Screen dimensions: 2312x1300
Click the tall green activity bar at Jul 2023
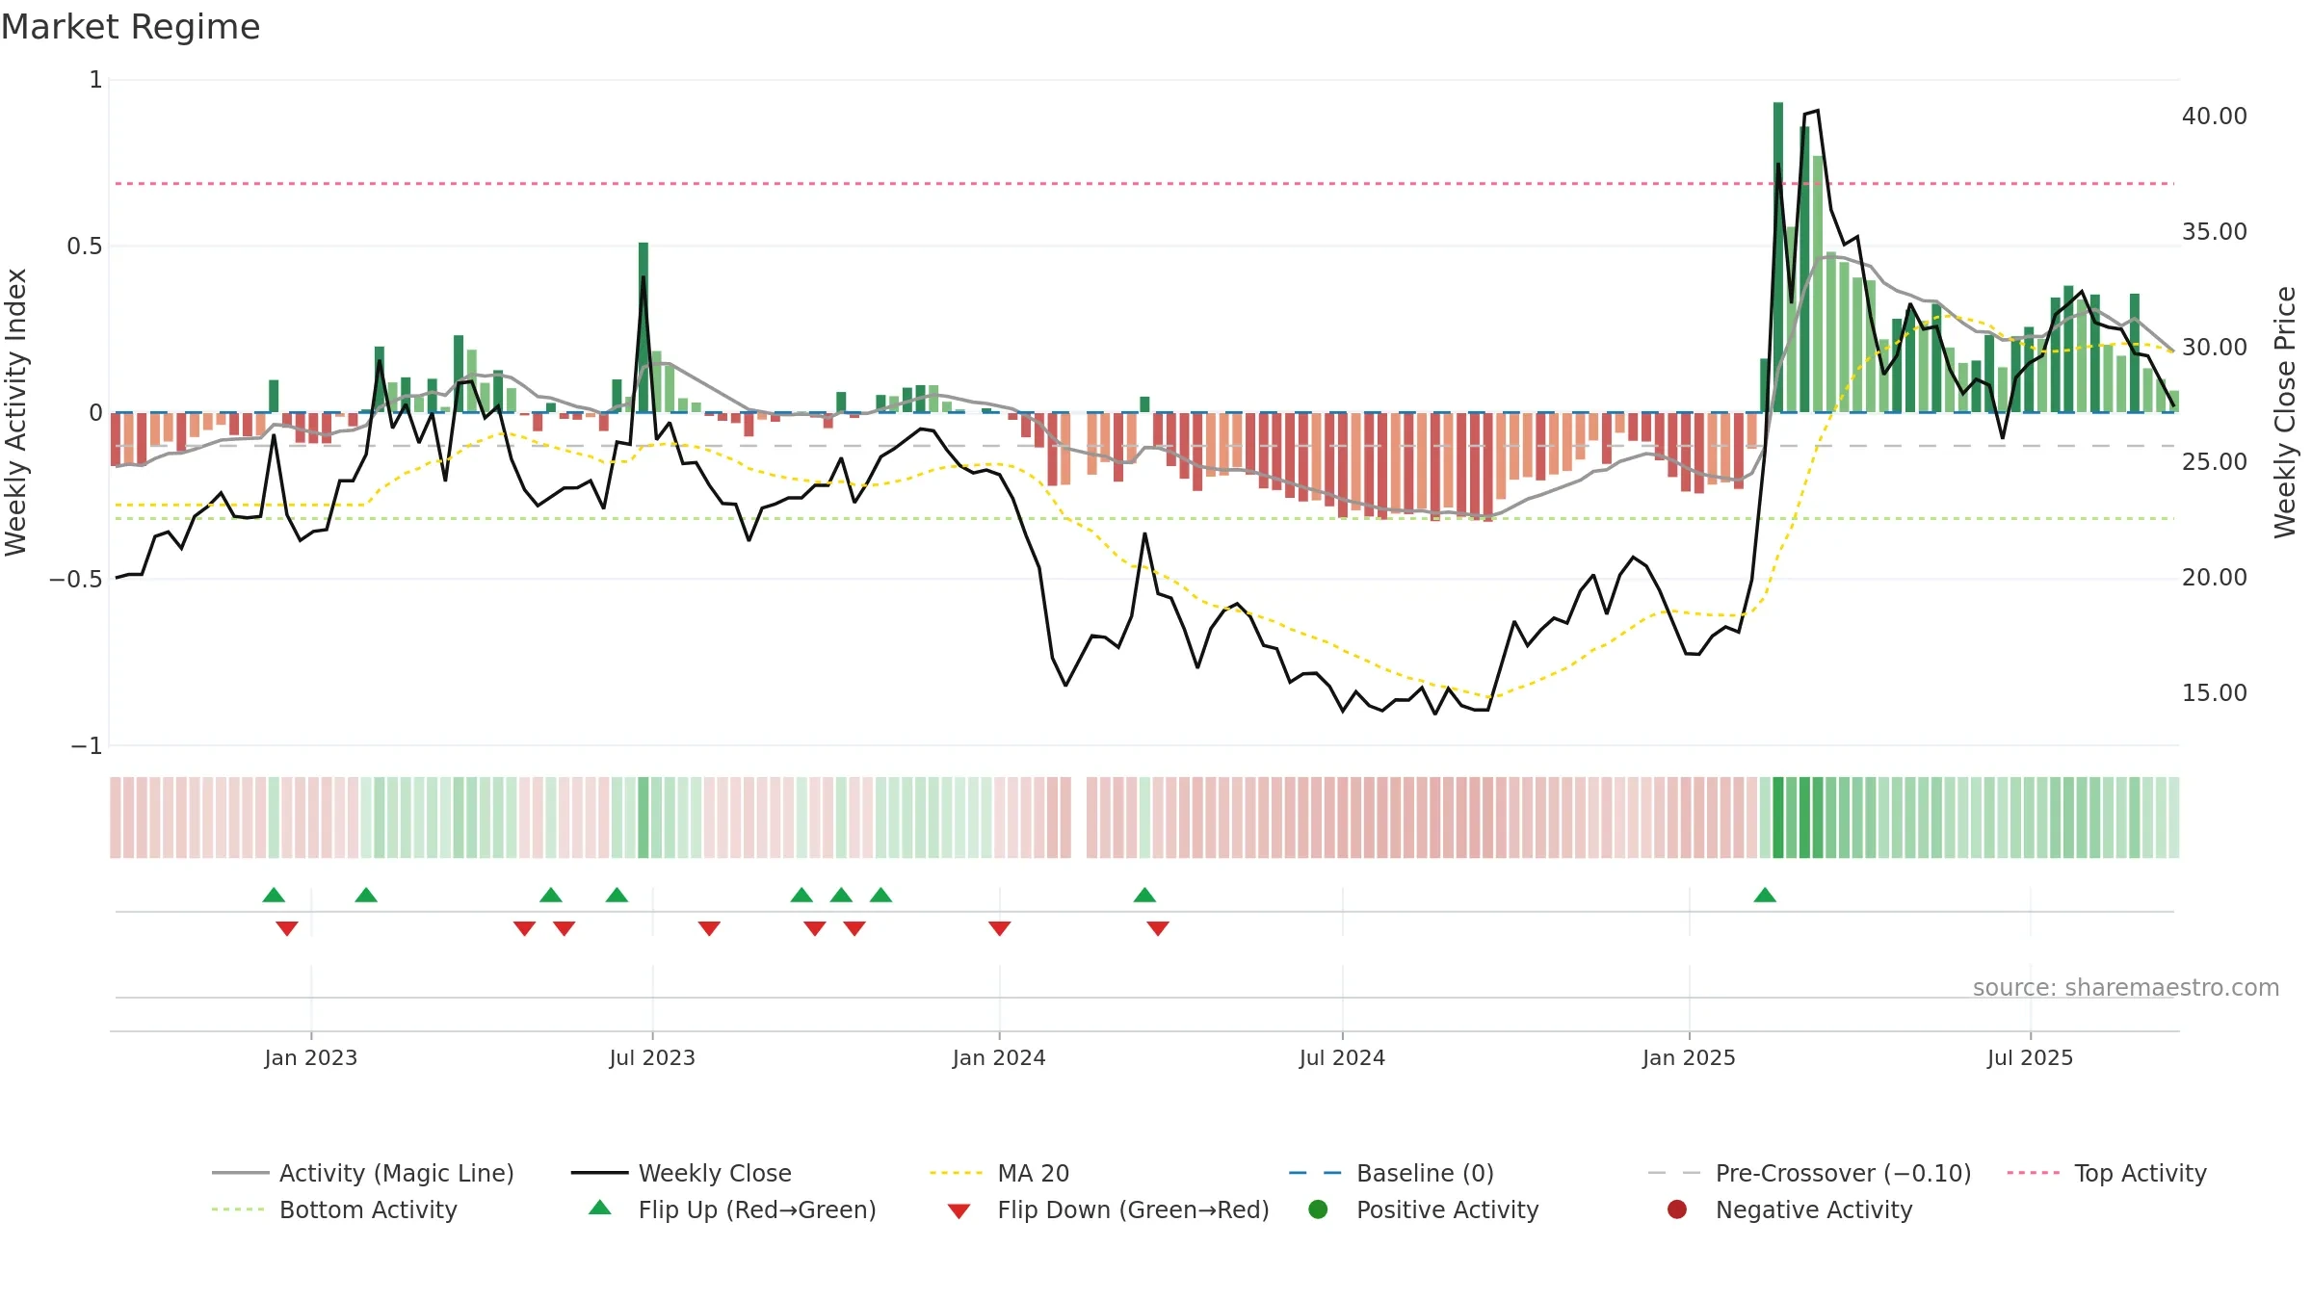(644, 327)
